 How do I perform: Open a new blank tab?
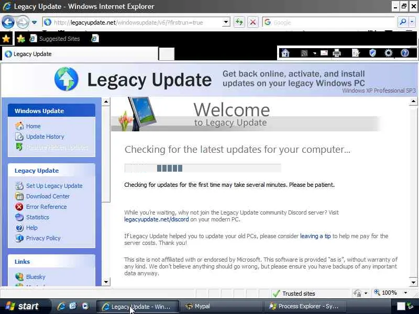pos(167,54)
